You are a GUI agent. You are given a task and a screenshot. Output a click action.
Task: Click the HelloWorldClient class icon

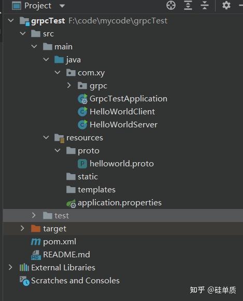(x=83, y=112)
